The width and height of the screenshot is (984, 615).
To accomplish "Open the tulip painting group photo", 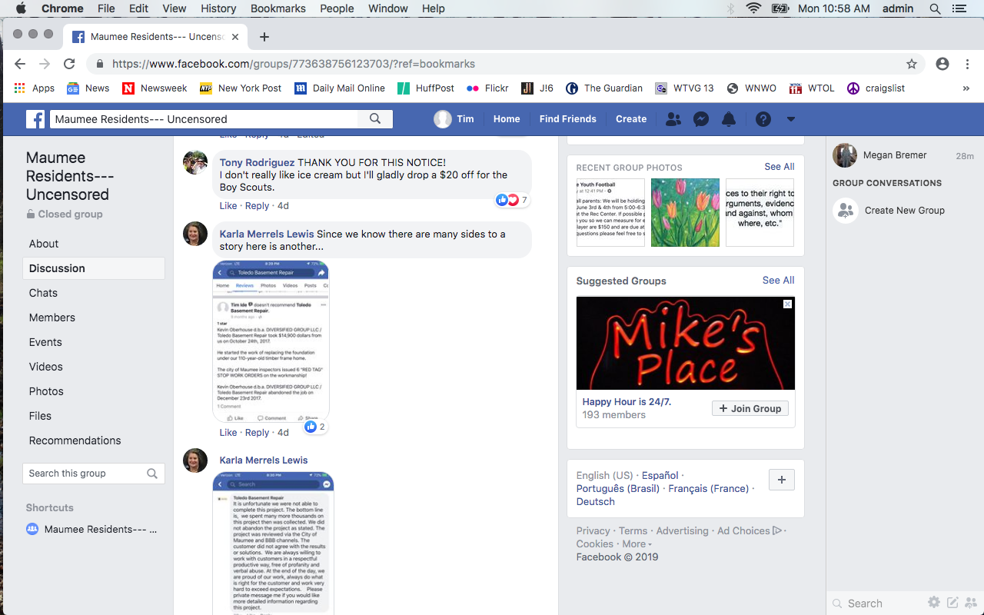I will click(x=685, y=212).
